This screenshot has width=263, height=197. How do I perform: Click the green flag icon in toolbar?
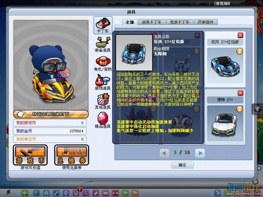pos(125,193)
